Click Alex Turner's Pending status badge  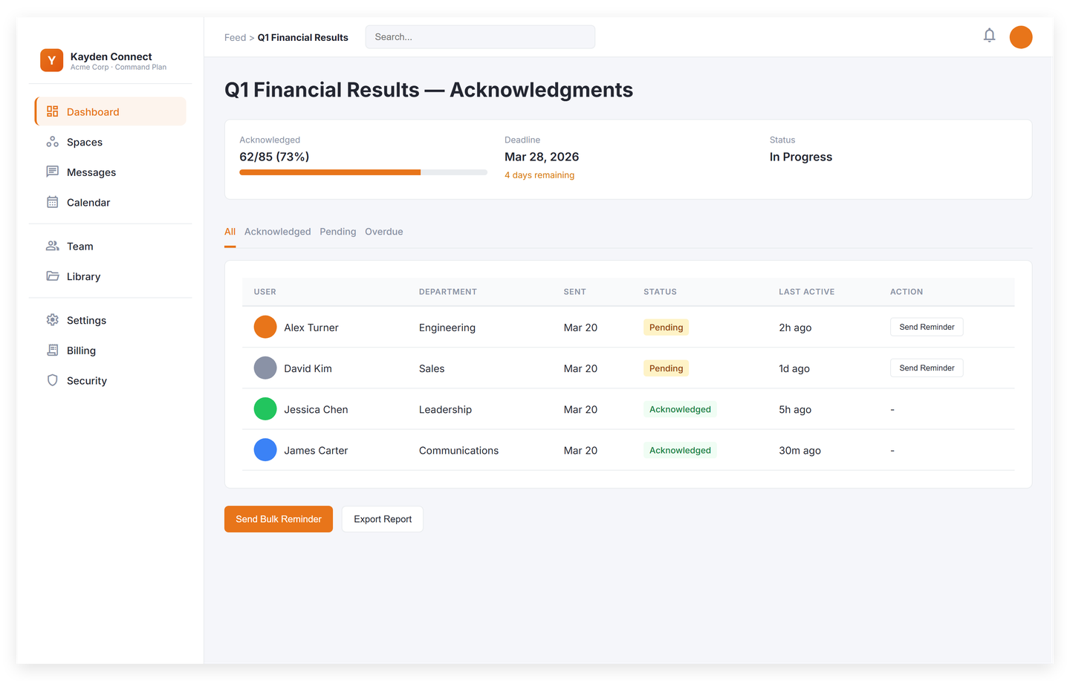coord(666,327)
